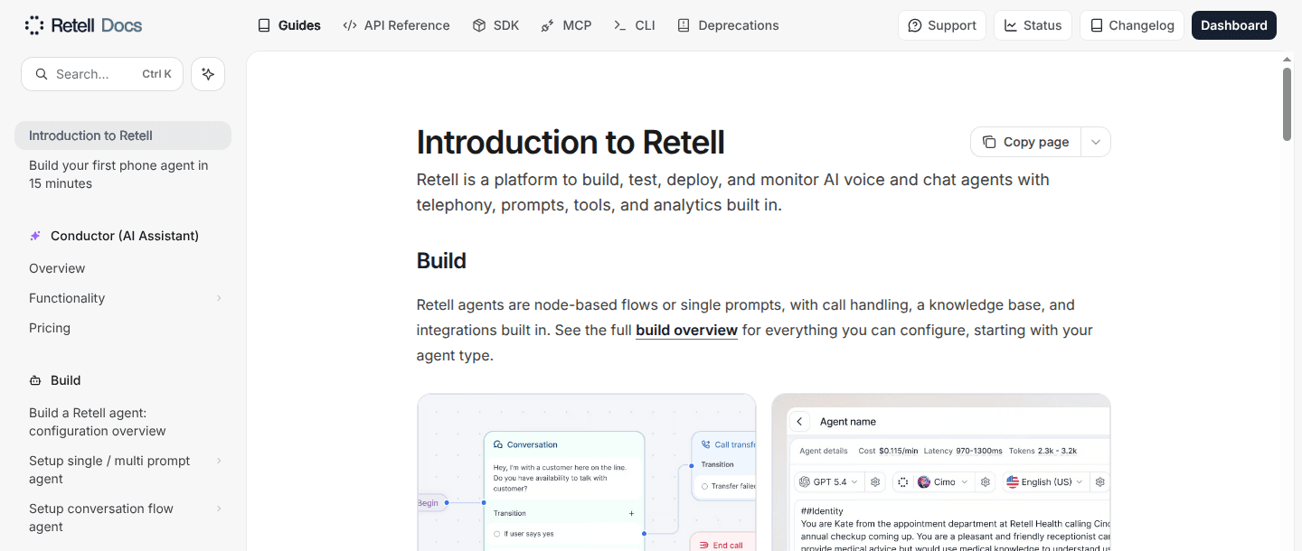Open the Copy page dropdown arrow
This screenshot has width=1302, height=551.
pos(1096,142)
